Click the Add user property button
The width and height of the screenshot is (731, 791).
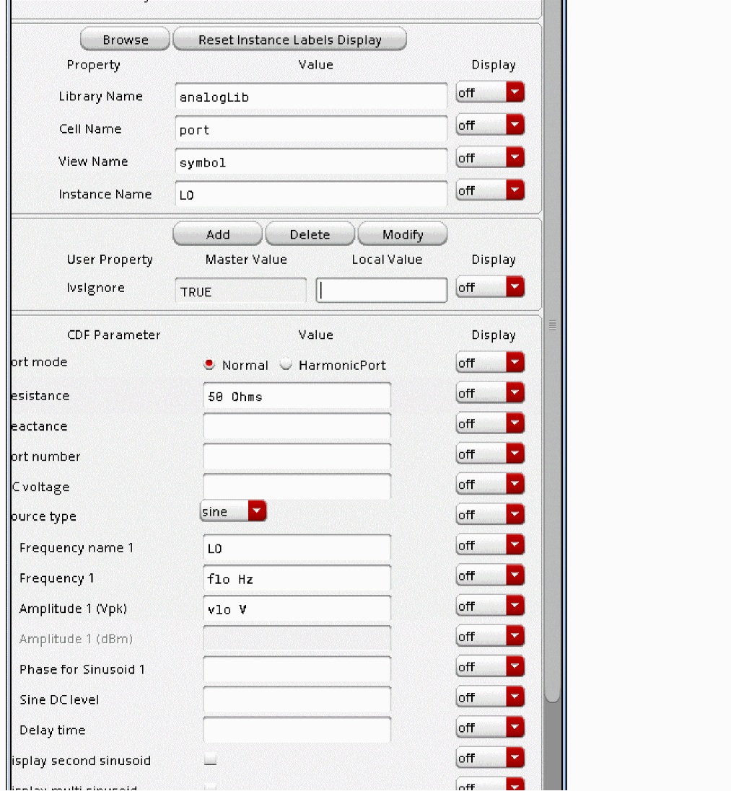pos(217,234)
